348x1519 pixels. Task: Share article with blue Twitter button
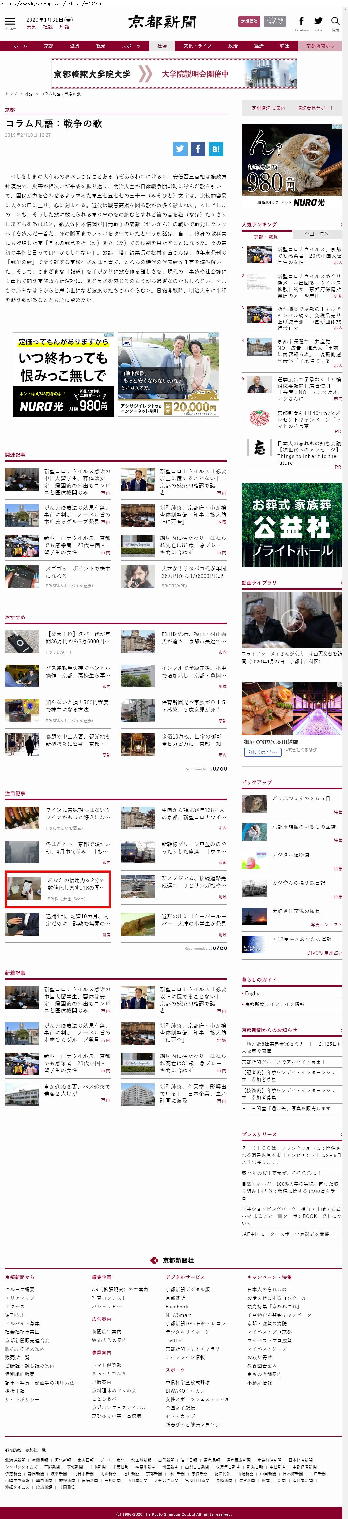(x=180, y=149)
